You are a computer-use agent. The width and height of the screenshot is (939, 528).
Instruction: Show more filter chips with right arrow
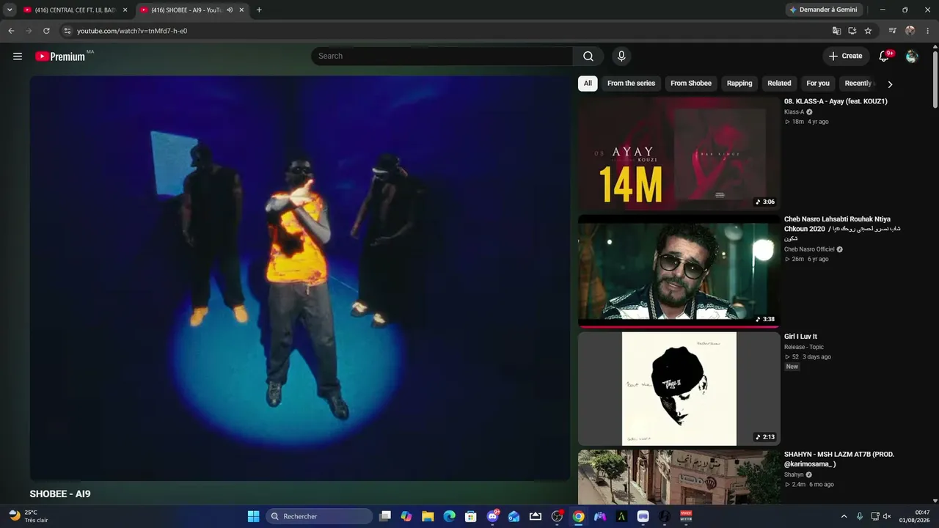(890, 84)
